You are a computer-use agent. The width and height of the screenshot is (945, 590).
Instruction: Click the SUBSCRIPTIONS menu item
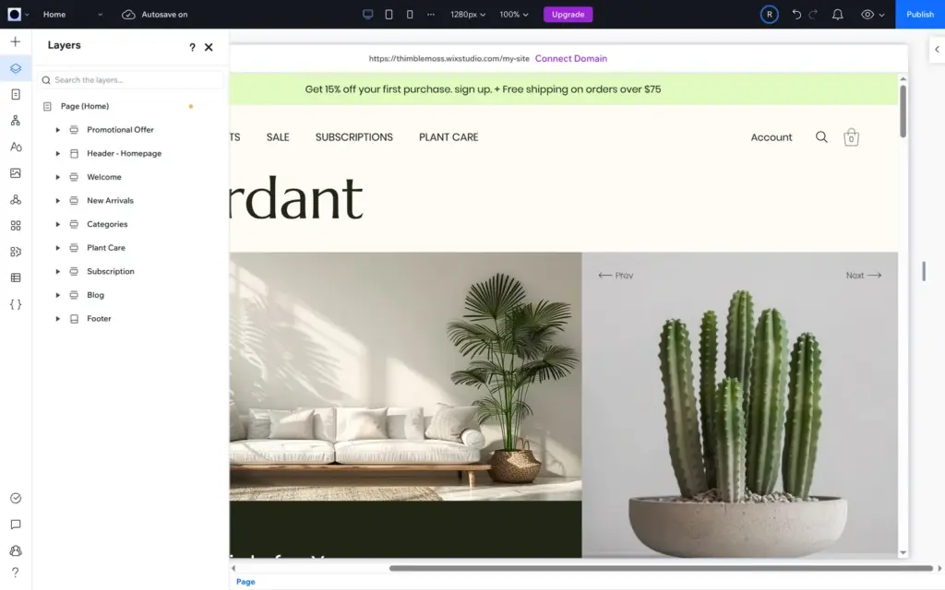click(x=353, y=137)
